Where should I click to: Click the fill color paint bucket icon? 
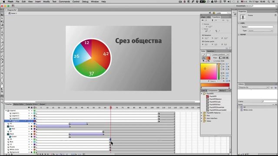pyautogui.click(x=204, y=58)
